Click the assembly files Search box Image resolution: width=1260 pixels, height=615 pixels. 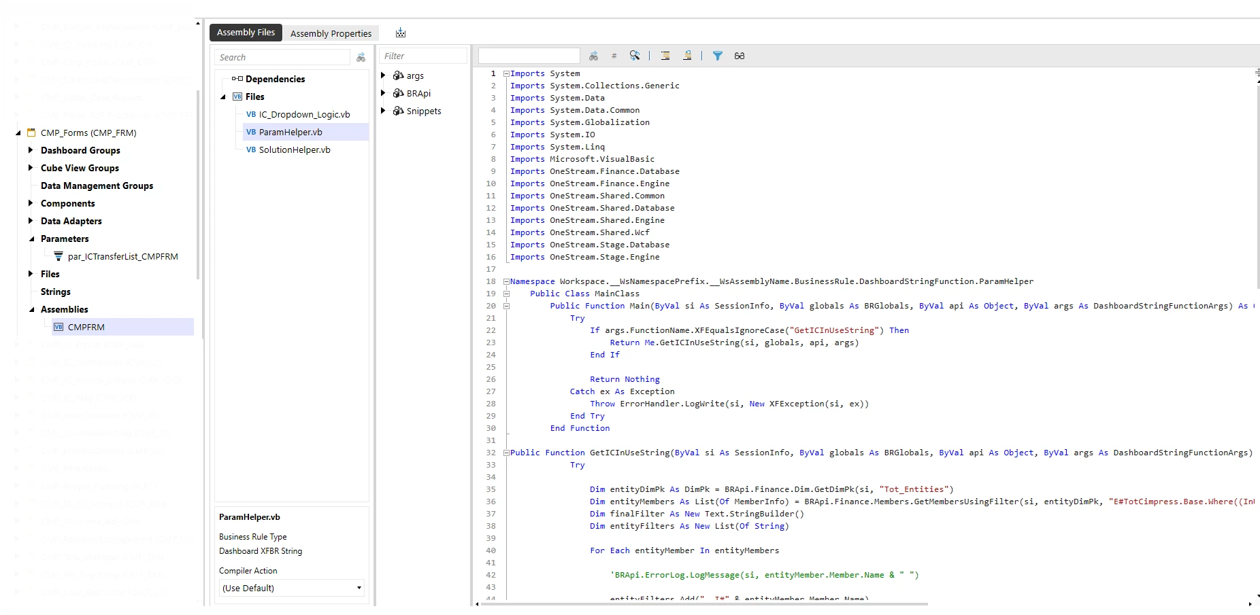click(282, 58)
